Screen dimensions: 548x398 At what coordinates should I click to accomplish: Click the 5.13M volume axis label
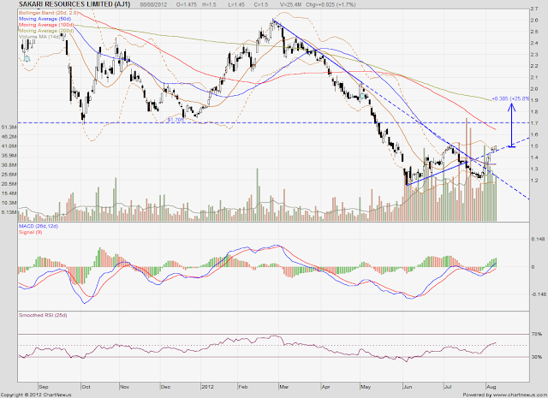coord(9,212)
